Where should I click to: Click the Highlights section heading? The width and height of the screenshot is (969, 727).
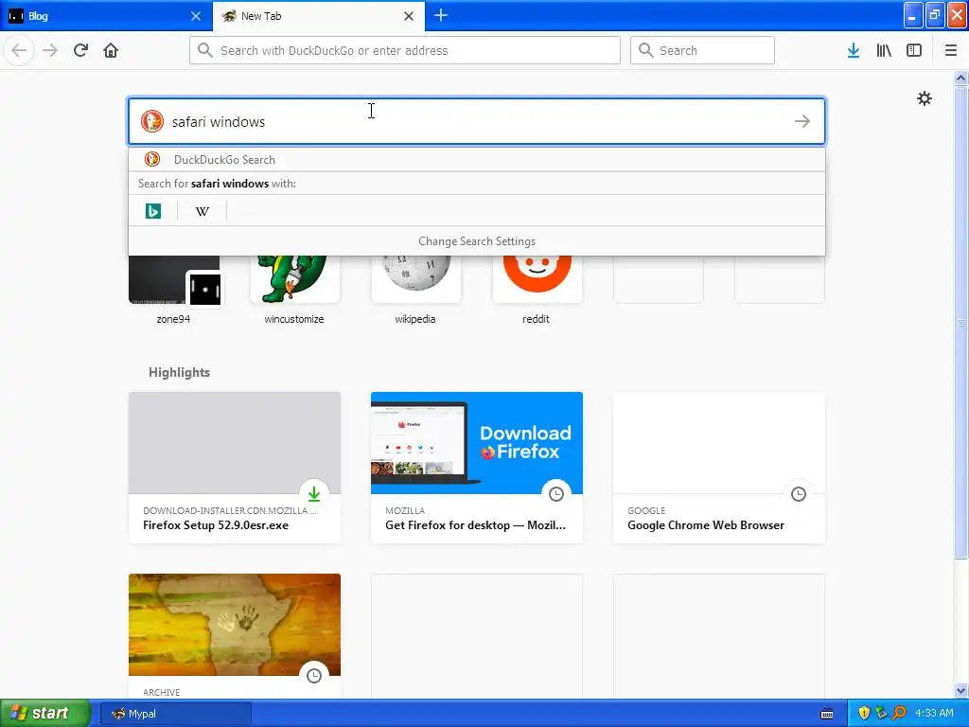click(x=179, y=372)
